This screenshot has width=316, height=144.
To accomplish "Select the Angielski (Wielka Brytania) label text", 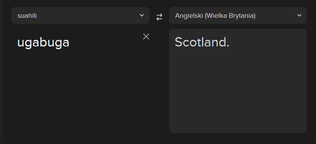I will point(215,16).
